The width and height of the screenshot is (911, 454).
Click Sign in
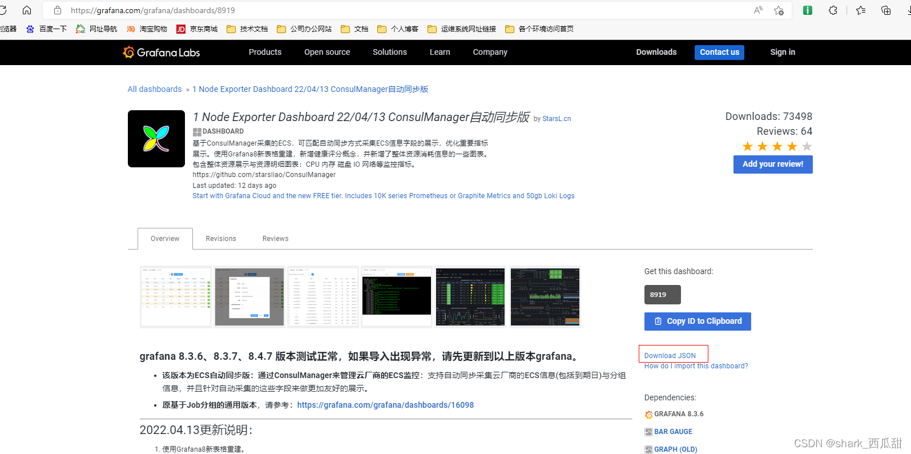pos(783,52)
